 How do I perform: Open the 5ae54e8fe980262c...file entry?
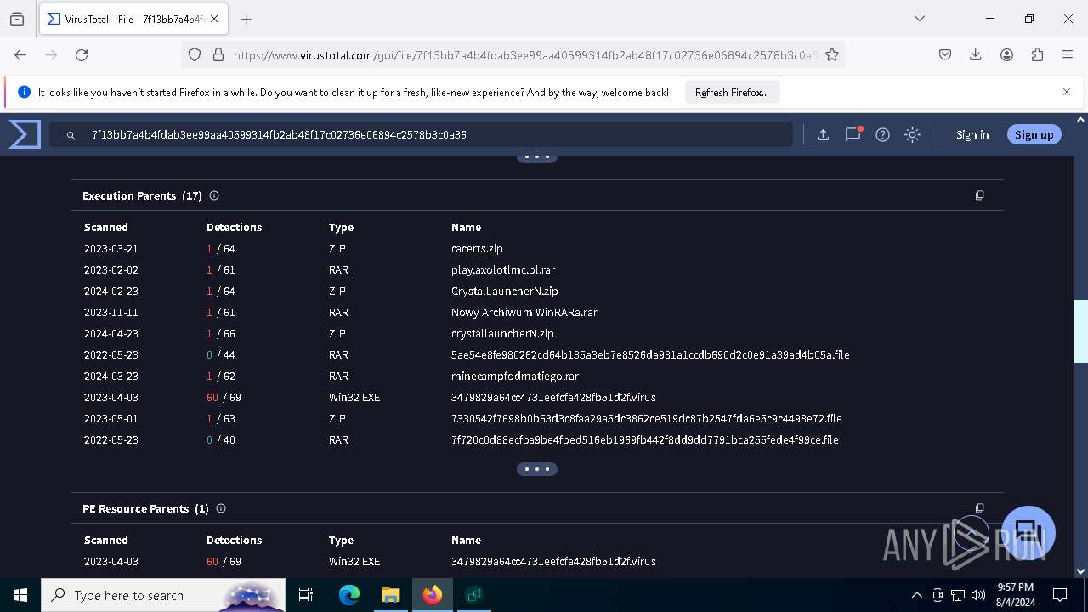(650, 355)
